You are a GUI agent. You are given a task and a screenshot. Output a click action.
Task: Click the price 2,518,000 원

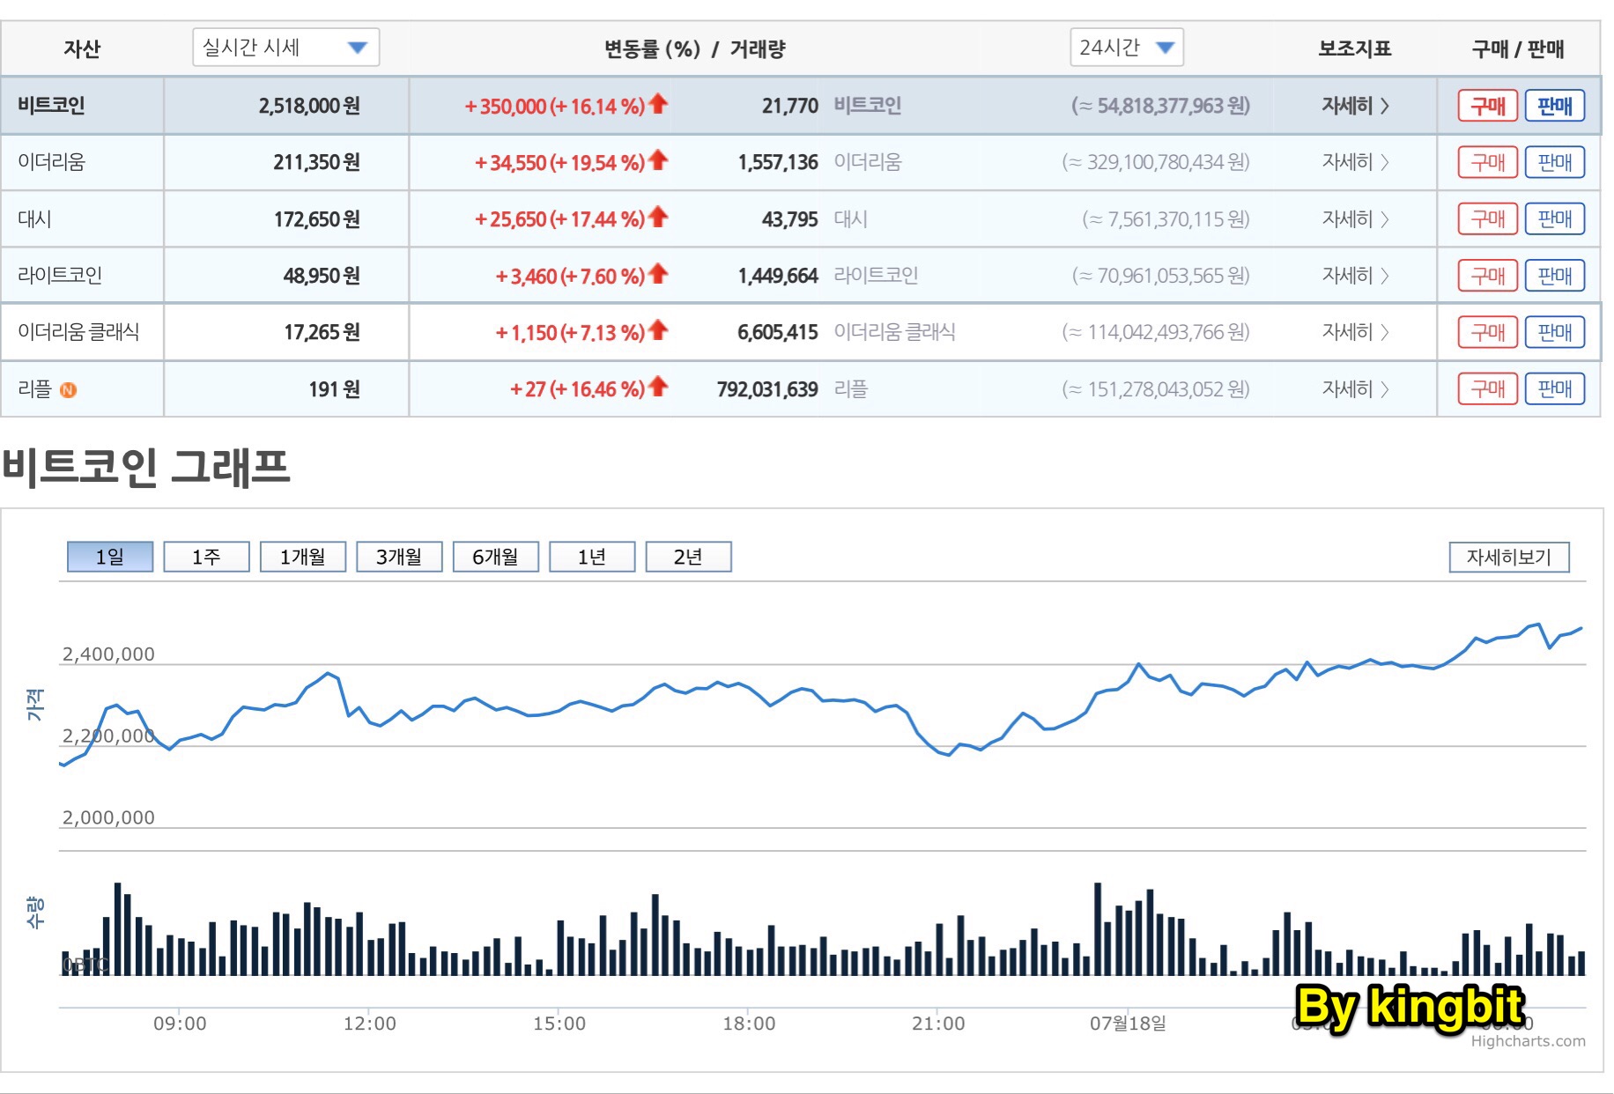click(309, 106)
